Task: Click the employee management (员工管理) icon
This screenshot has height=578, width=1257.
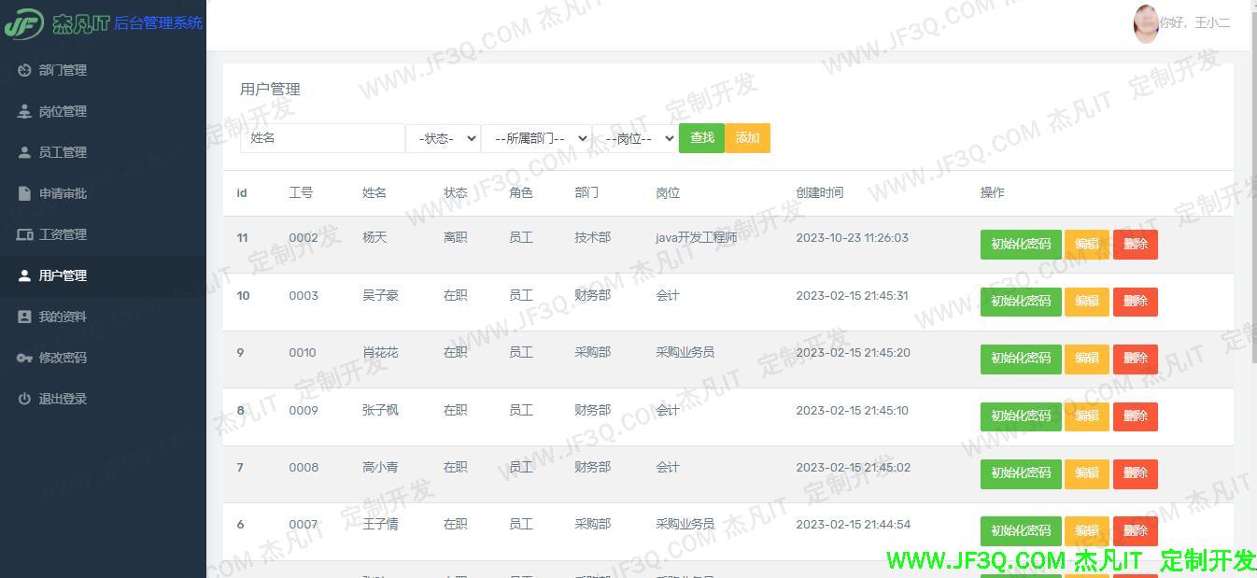Action: pyautogui.click(x=24, y=152)
